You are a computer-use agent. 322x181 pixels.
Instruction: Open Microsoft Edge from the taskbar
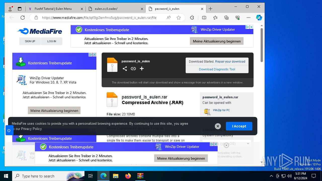pos(103,176)
